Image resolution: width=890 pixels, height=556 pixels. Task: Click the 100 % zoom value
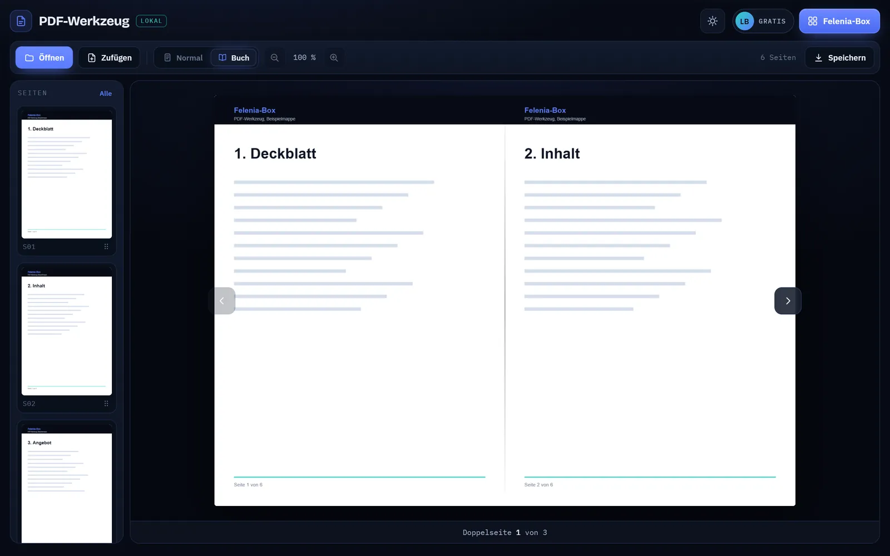tap(304, 57)
